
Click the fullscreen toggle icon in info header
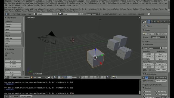(149, 14)
